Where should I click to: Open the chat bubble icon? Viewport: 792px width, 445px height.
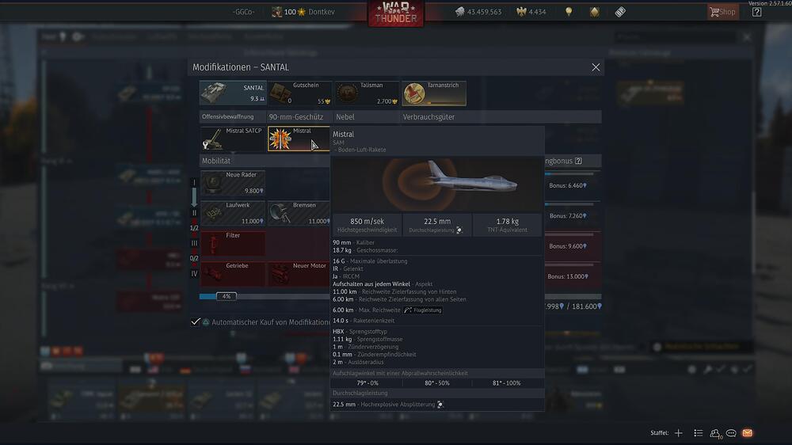[x=731, y=433]
